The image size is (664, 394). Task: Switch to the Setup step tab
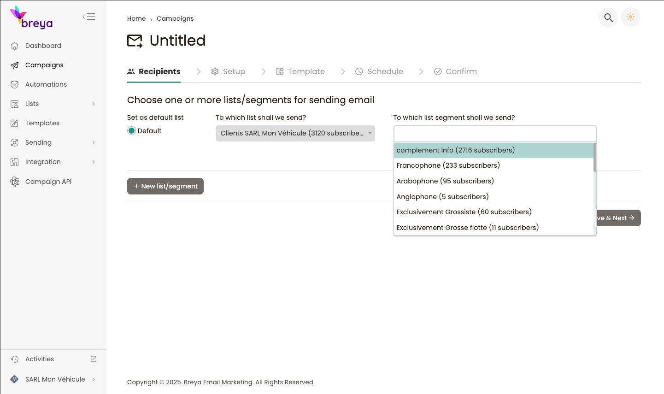[228, 71]
